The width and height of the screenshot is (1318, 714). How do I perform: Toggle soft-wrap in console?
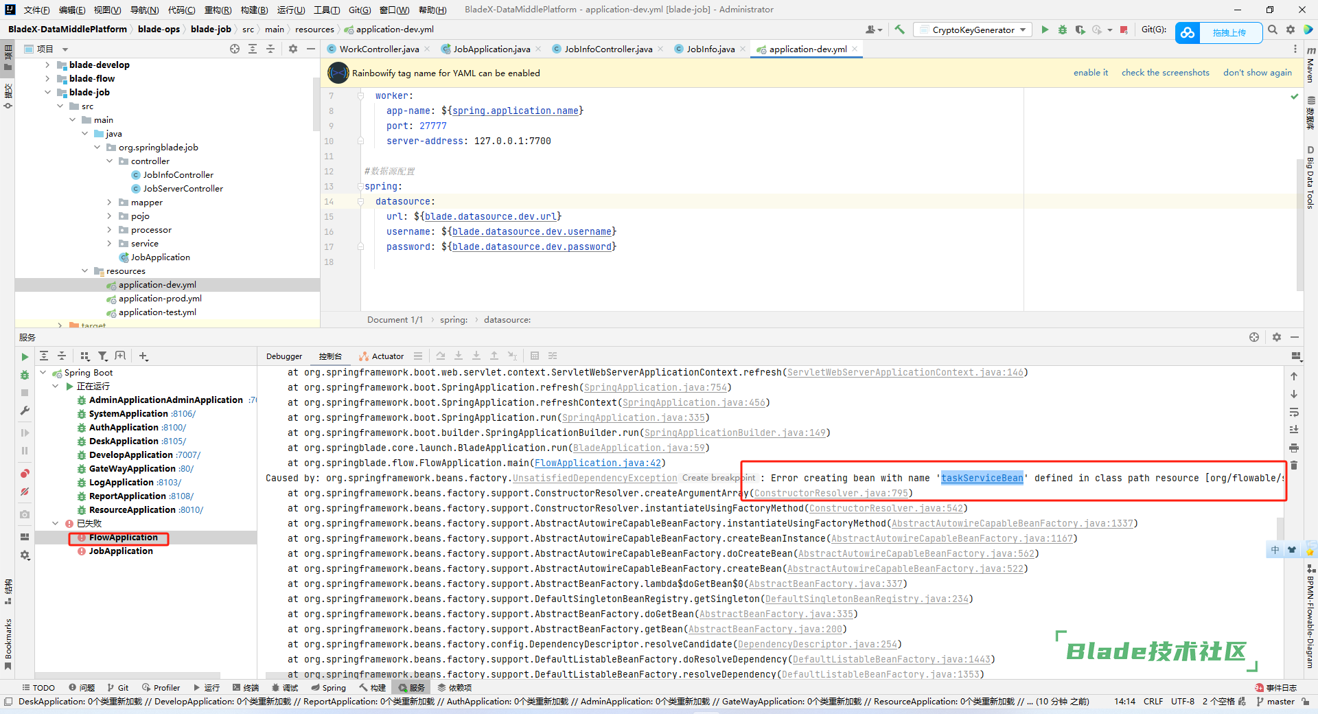(1294, 412)
